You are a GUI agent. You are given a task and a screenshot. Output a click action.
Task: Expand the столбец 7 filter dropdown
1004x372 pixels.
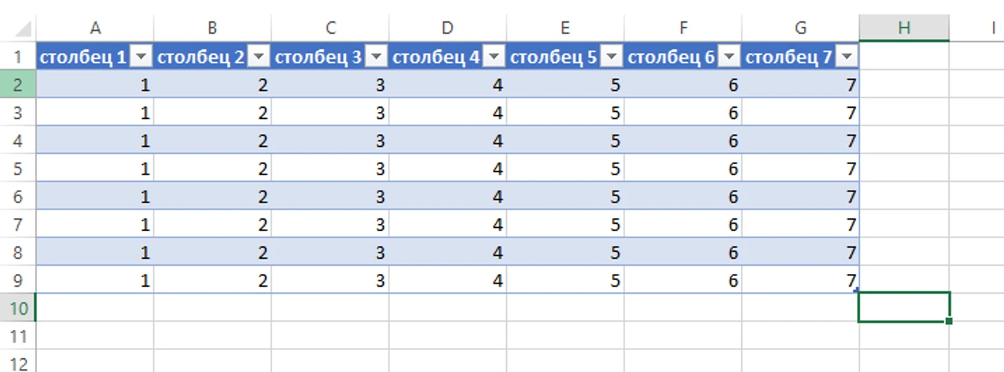point(847,57)
